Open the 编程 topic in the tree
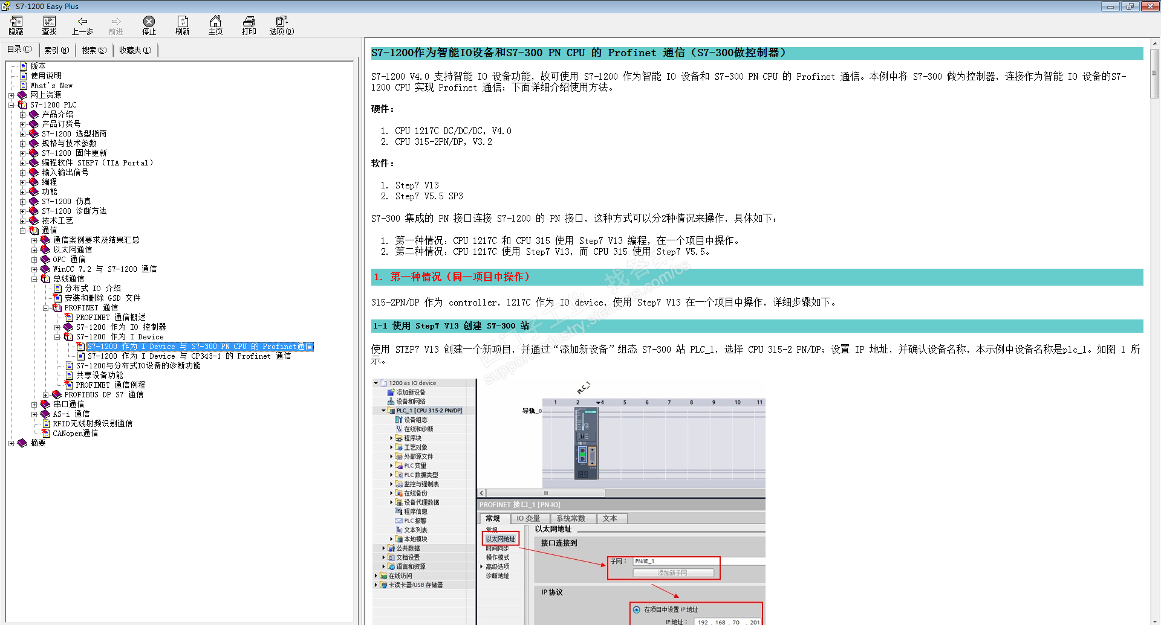Screen dimensions: 1161x625 [x=50, y=182]
